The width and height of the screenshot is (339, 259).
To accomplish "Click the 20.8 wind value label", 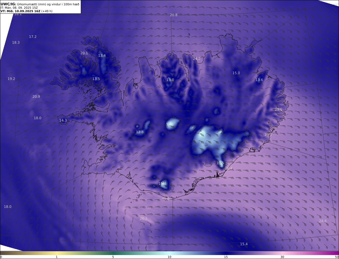I will [x=174, y=15].
